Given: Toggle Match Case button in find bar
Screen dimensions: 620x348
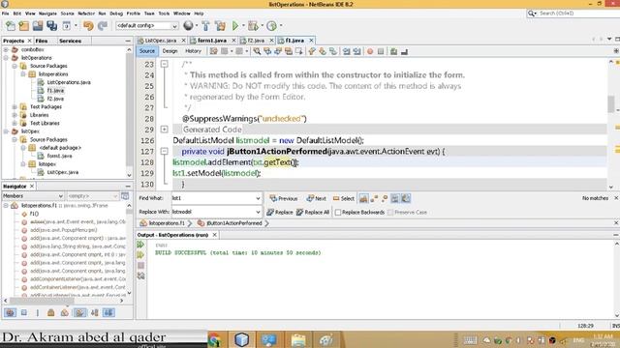Looking at the screenshot, I should [x=363, y=198].
